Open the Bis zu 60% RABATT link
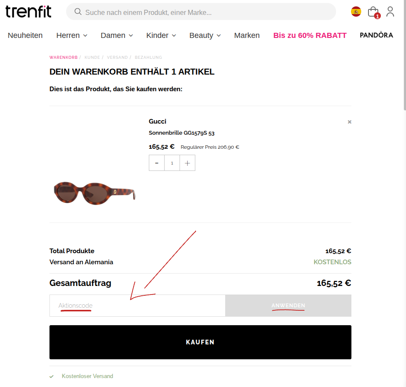The image size is (406, 387). (x=310, y=35)
